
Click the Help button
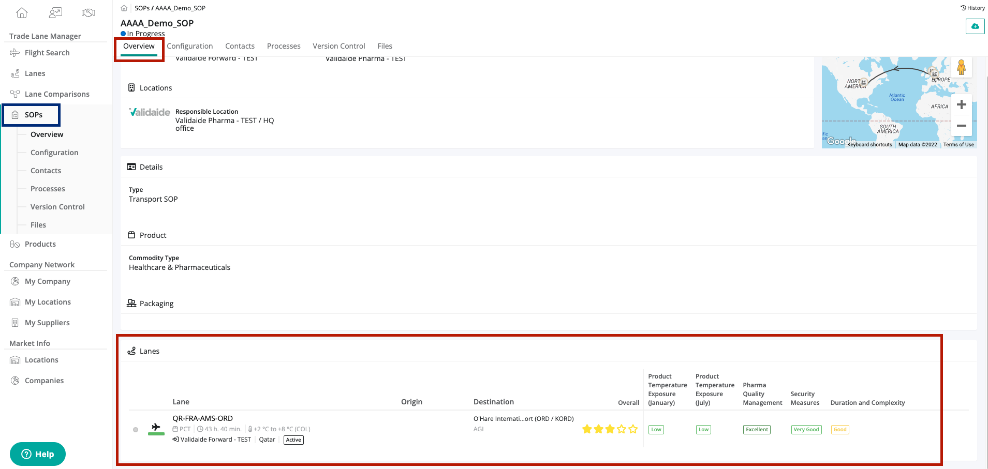[38, 454]
